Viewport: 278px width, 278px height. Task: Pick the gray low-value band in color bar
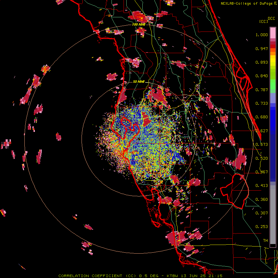pos(273,215)
